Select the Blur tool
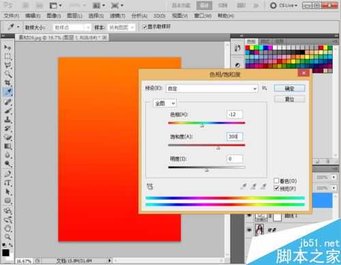Image resolution: width=341 pixels, height=265 pixels. [8, 155]
